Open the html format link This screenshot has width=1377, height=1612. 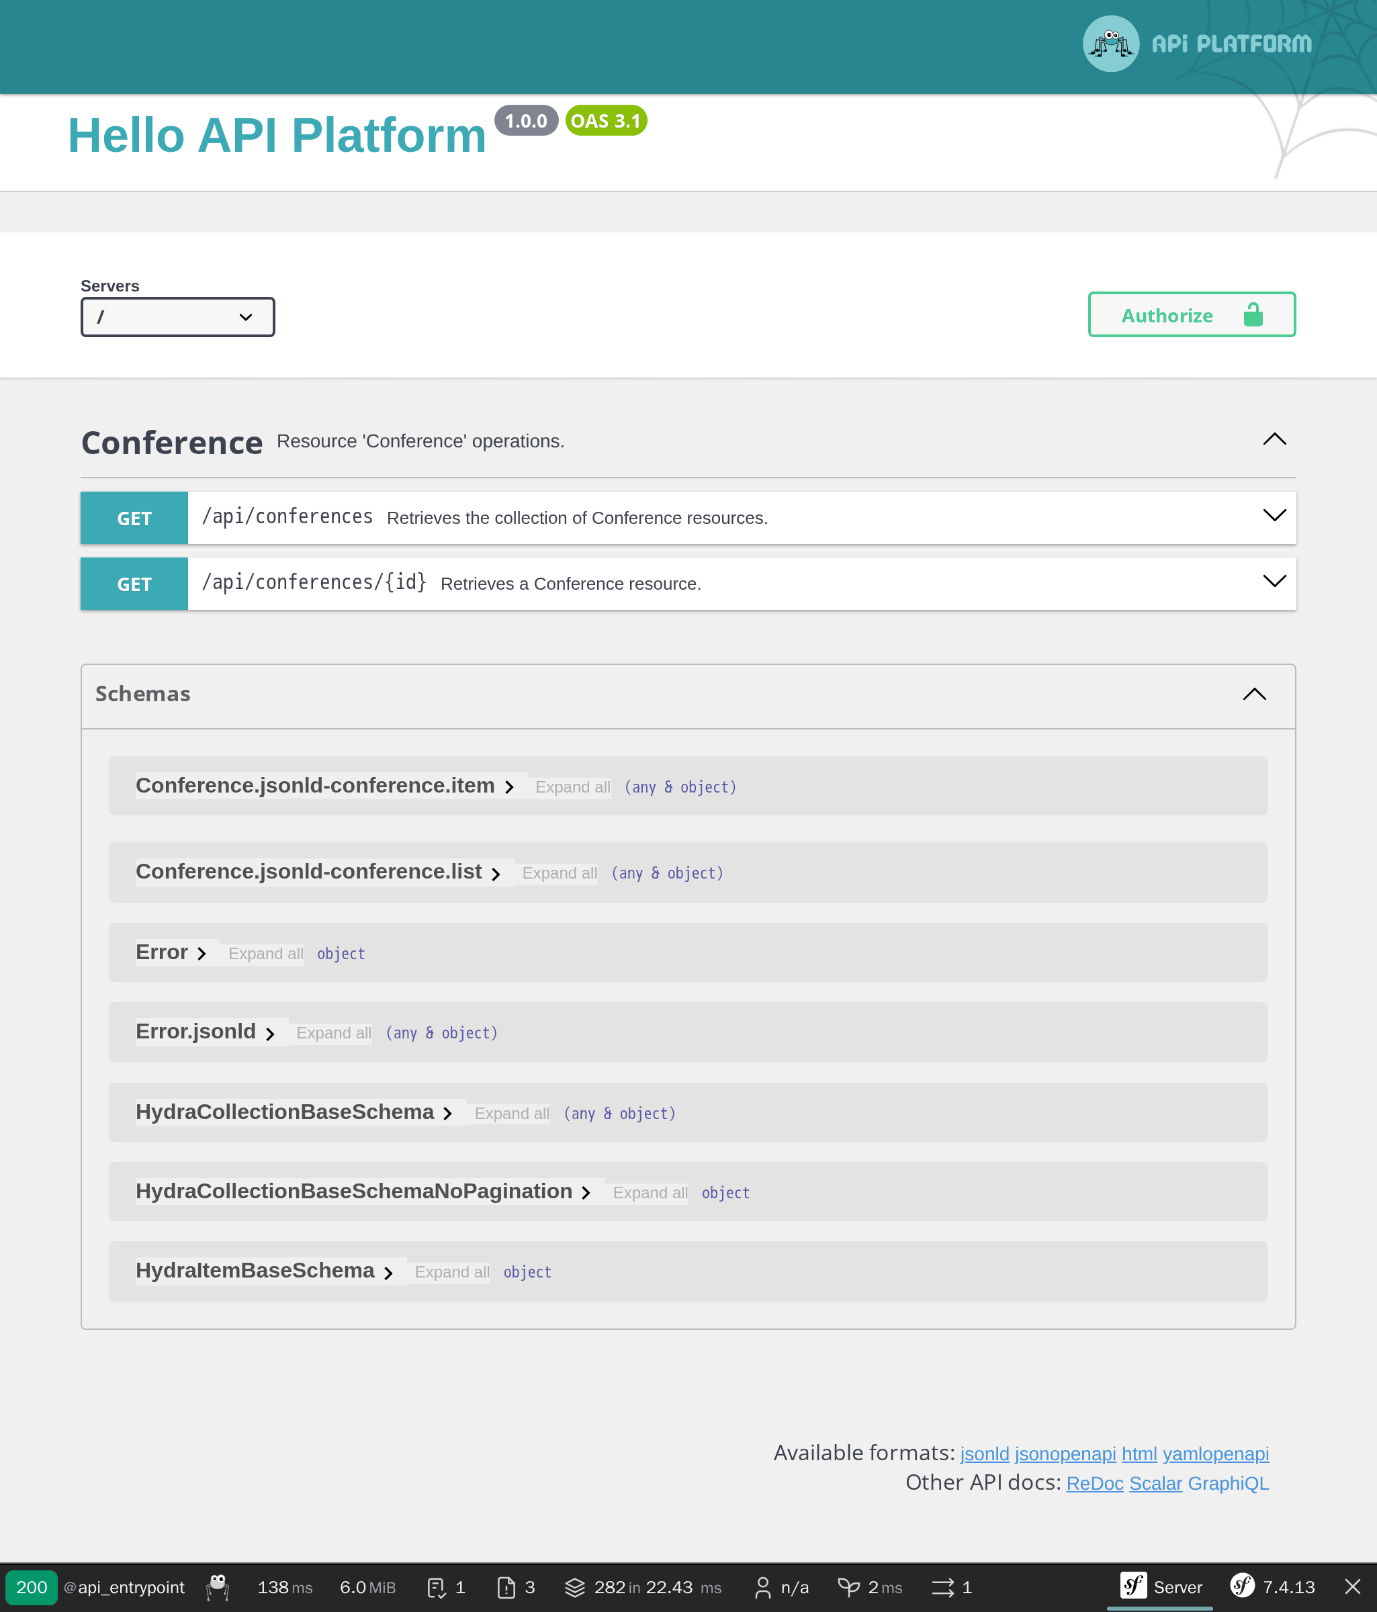point(1139,1454)
